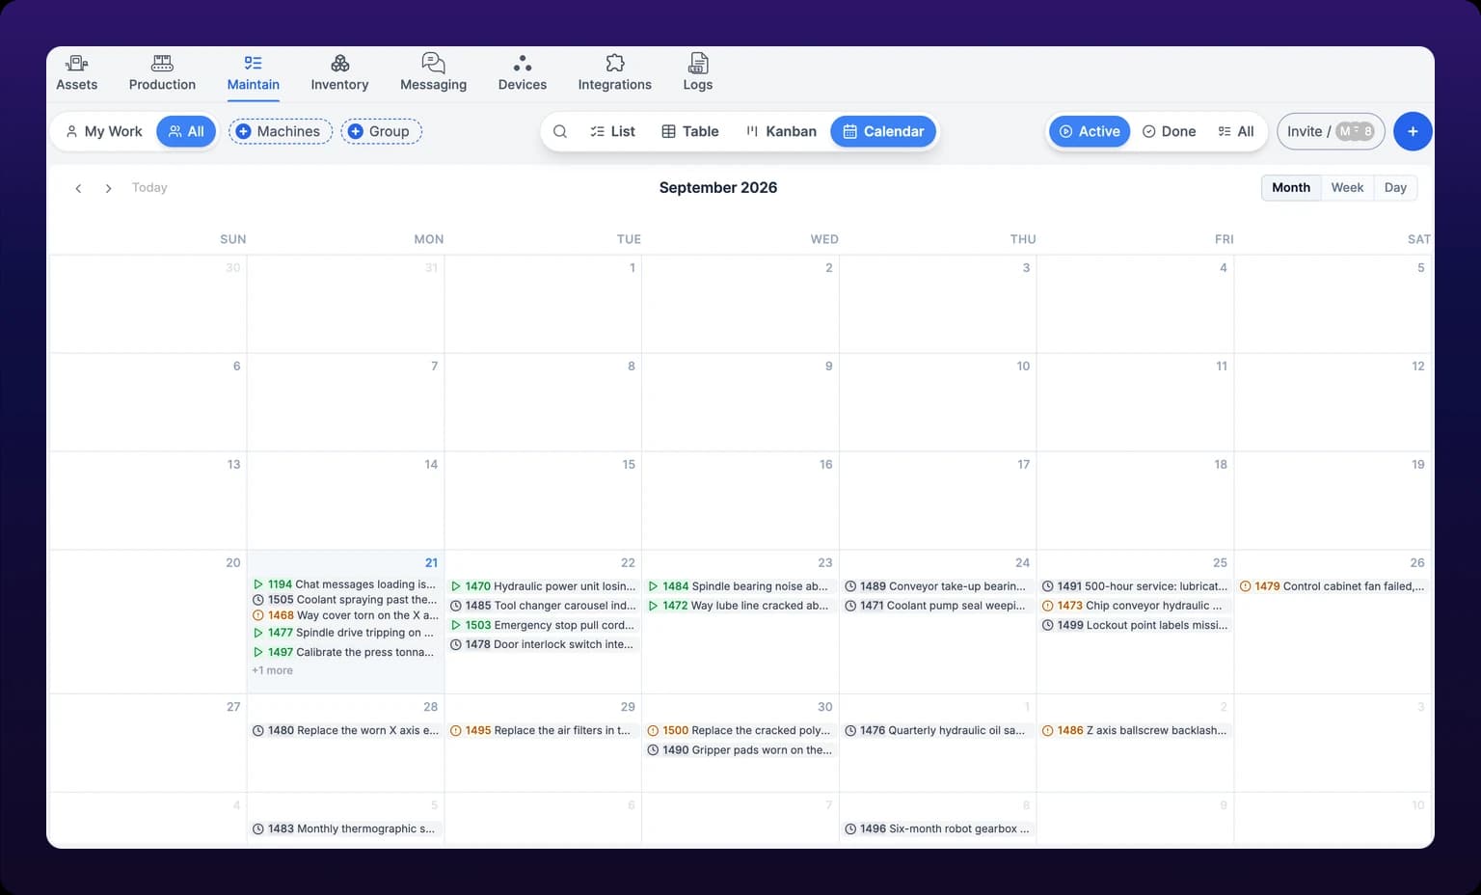This screenshot has width=1481, height=895.
Task: Open the Devices section icon
Action: coord(523,64)
